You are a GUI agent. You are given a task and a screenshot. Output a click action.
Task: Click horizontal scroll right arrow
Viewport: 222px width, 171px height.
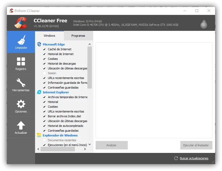pyautogui.click(x=85, y=149)
